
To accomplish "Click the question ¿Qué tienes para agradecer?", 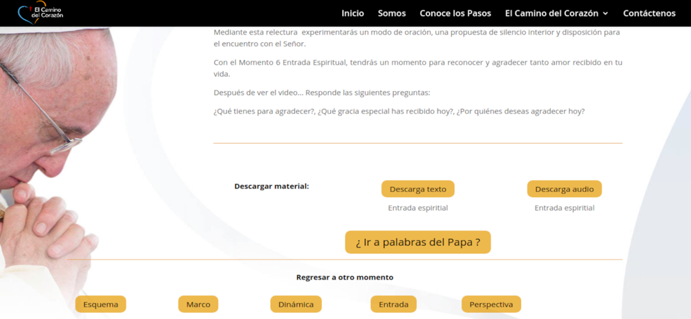I will [x=263, y=111].
